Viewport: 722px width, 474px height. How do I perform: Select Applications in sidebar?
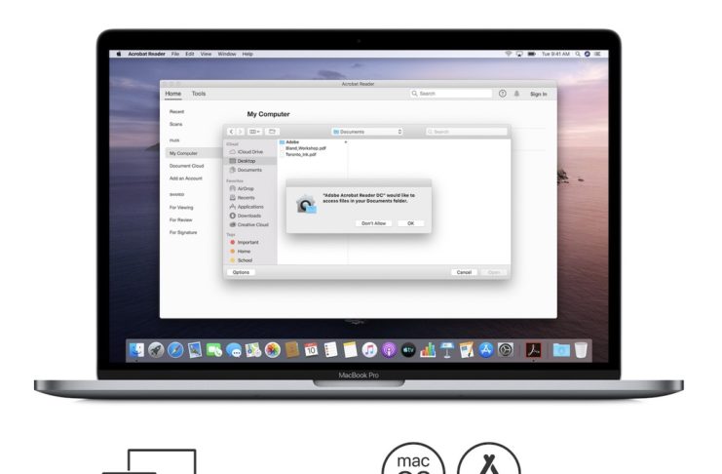point(250,207)
